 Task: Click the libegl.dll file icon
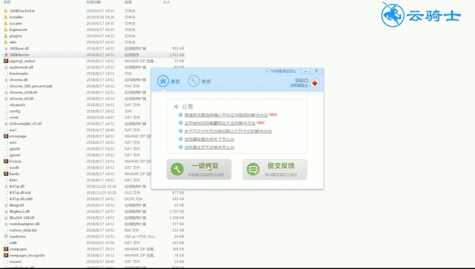(x=6, y=205)
